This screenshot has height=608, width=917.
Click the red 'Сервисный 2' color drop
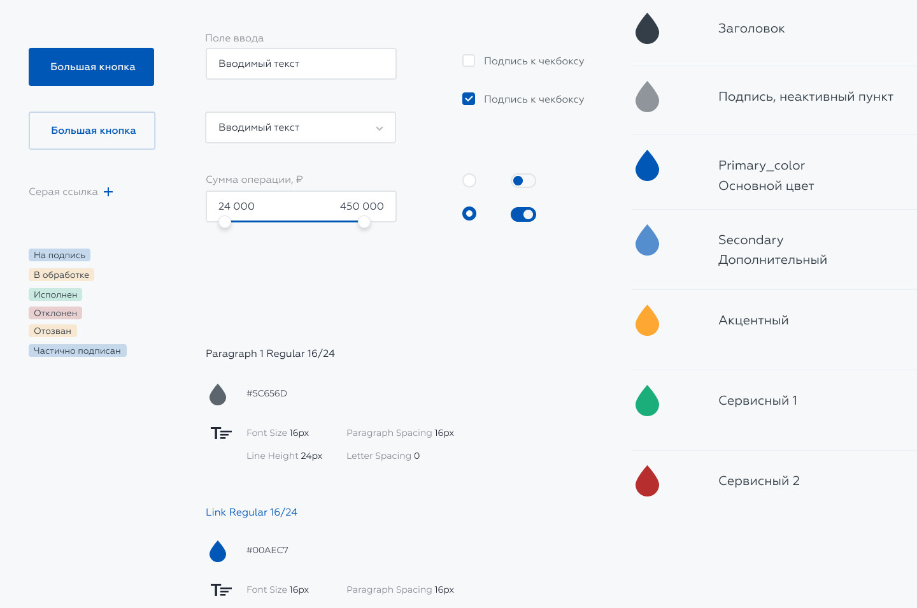click(x=647, y=481)
